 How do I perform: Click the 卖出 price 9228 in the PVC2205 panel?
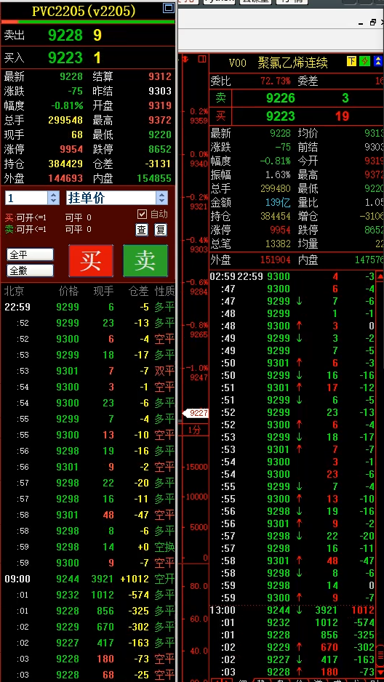pyautogui.click(x=65, y=35)
